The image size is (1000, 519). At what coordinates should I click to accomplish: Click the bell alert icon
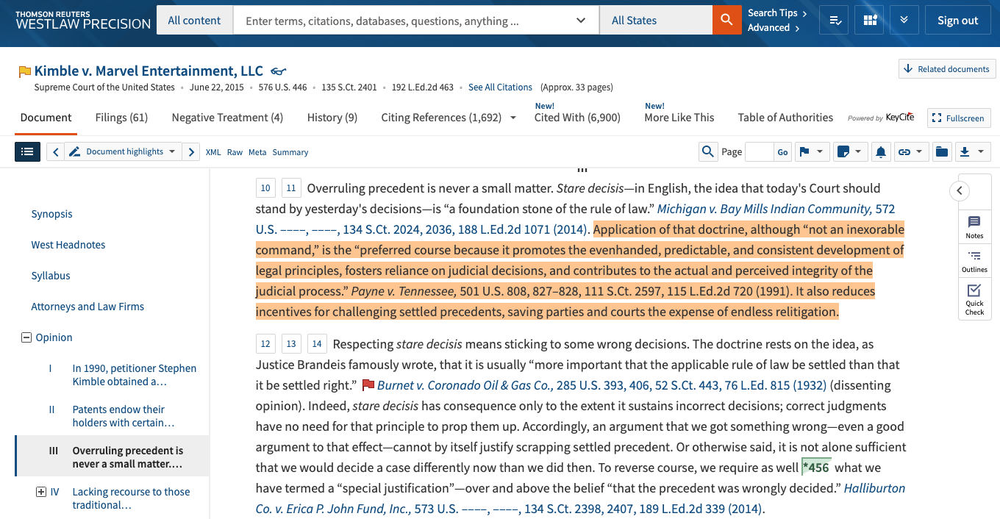tap(881, 152)
